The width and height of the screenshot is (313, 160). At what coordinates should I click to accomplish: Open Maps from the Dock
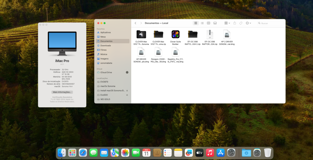[x=115, y=153]
